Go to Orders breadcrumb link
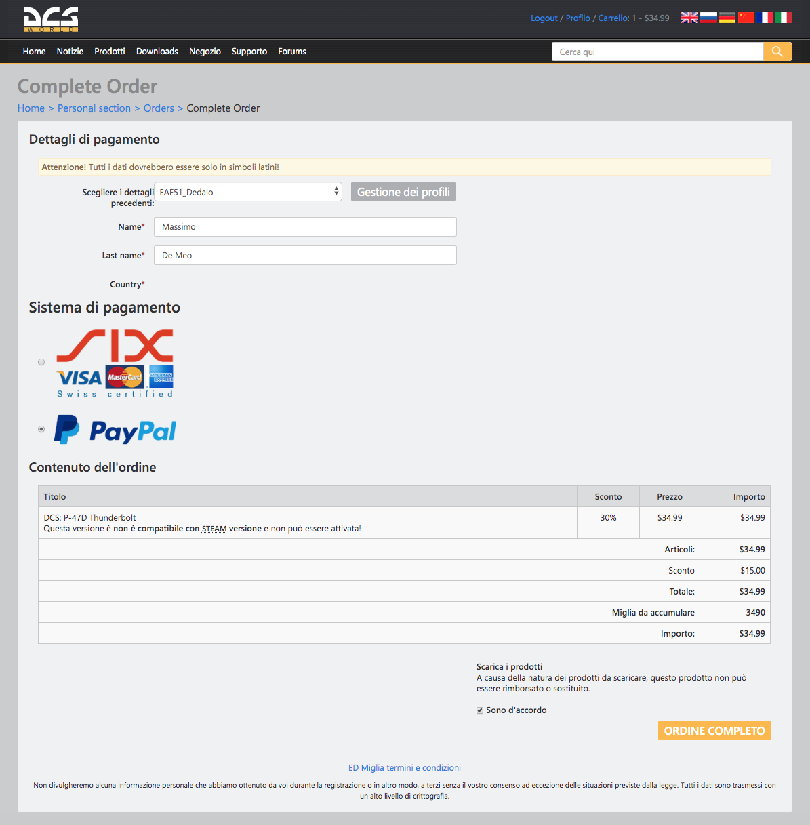The height and width of the screenshot is (825, 810). tap(159, 108)
